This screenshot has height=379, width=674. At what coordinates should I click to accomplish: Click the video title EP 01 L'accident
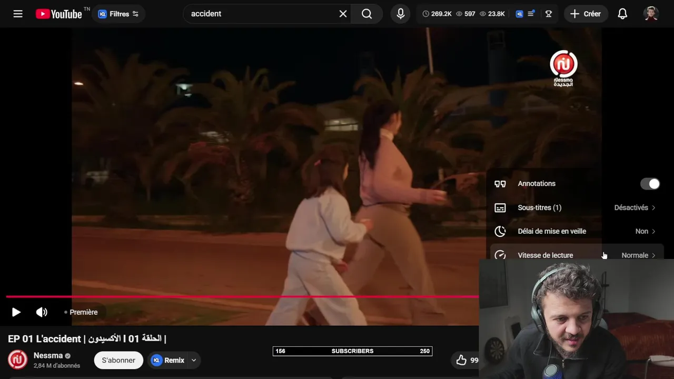click(x=87, y=338)
